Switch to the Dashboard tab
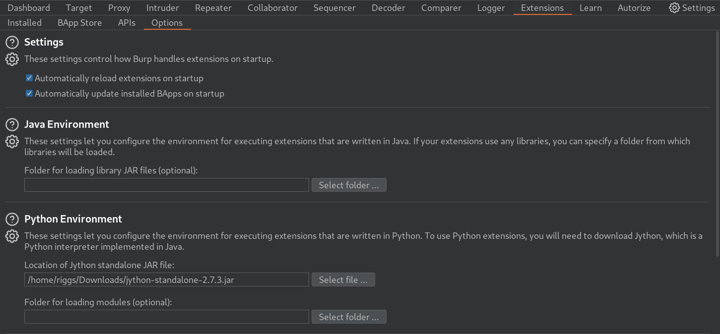Image resolution: width=720 pixels, height=334 pixels. coord(29,8)
